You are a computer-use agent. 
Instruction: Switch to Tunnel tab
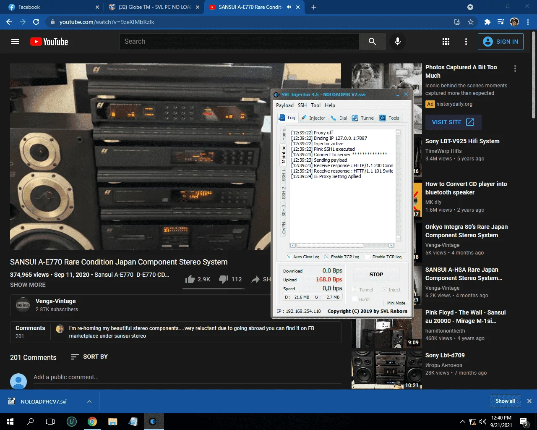(363, 118)
